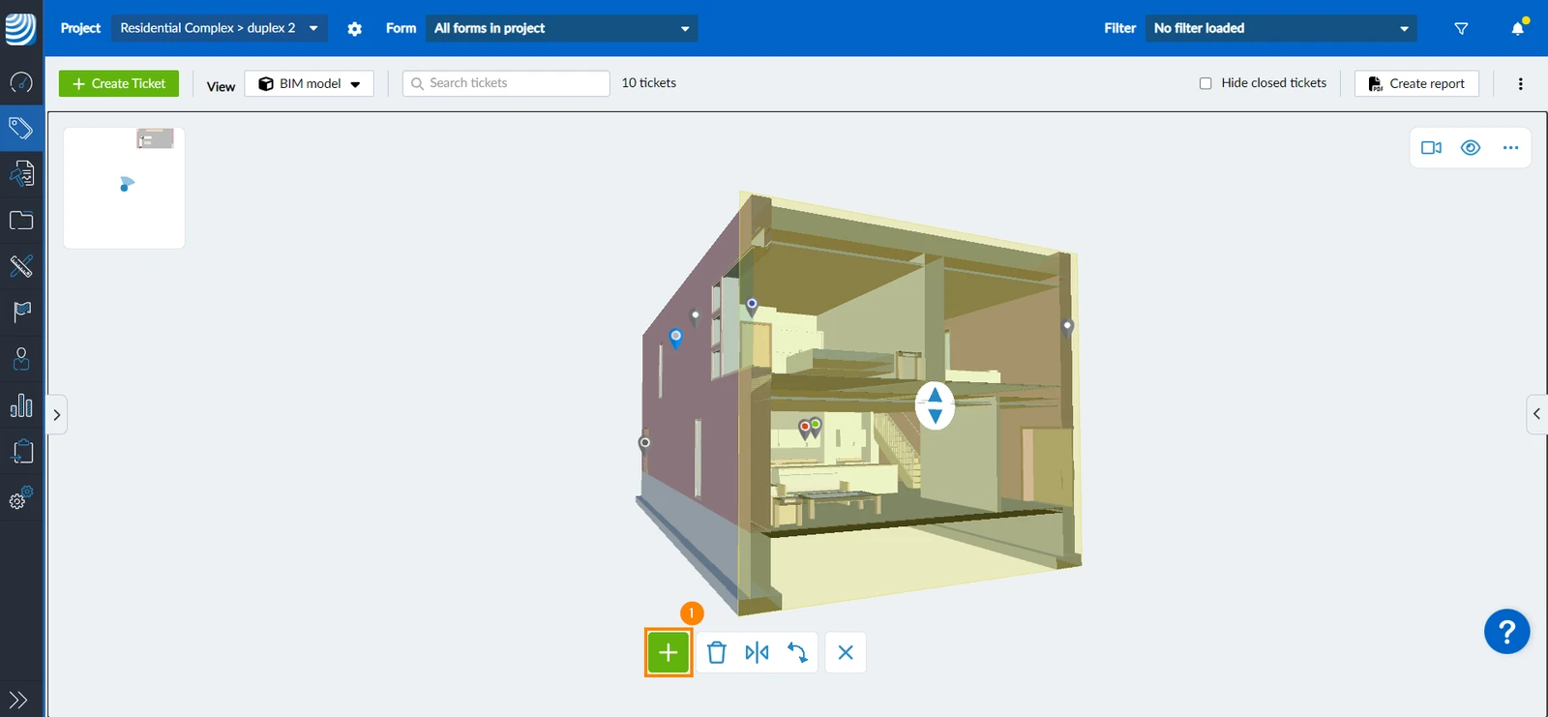Open the camera view icon

[1431, 148]
